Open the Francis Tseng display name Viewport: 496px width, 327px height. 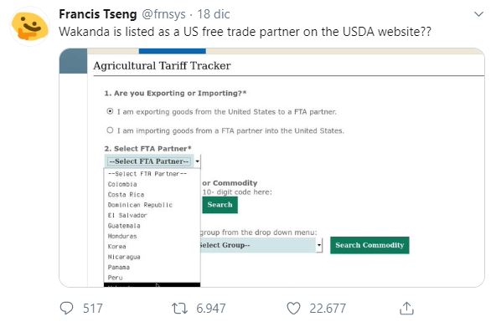click(98, 14)
